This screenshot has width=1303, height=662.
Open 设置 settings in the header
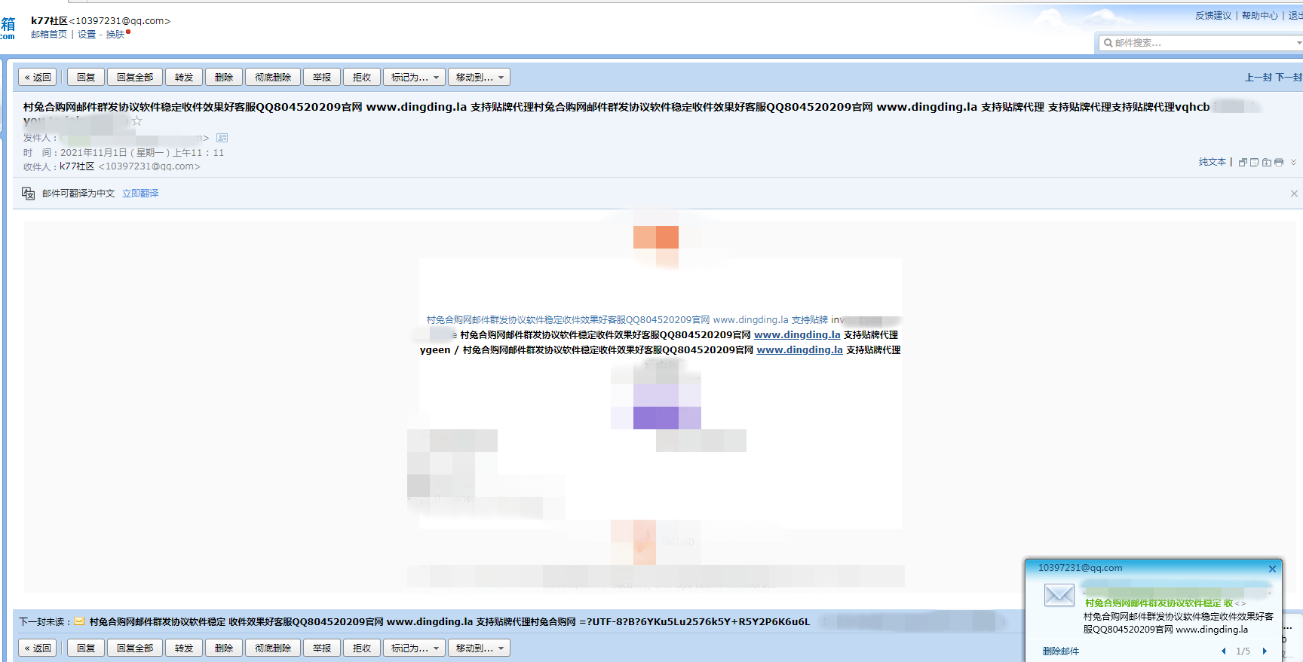coord(87,35)
